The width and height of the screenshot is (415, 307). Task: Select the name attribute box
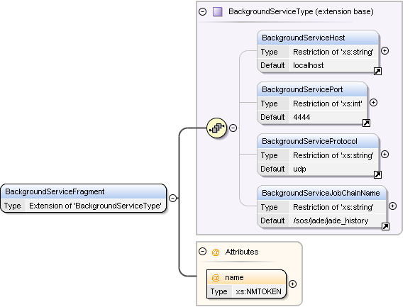click(246, 284)
